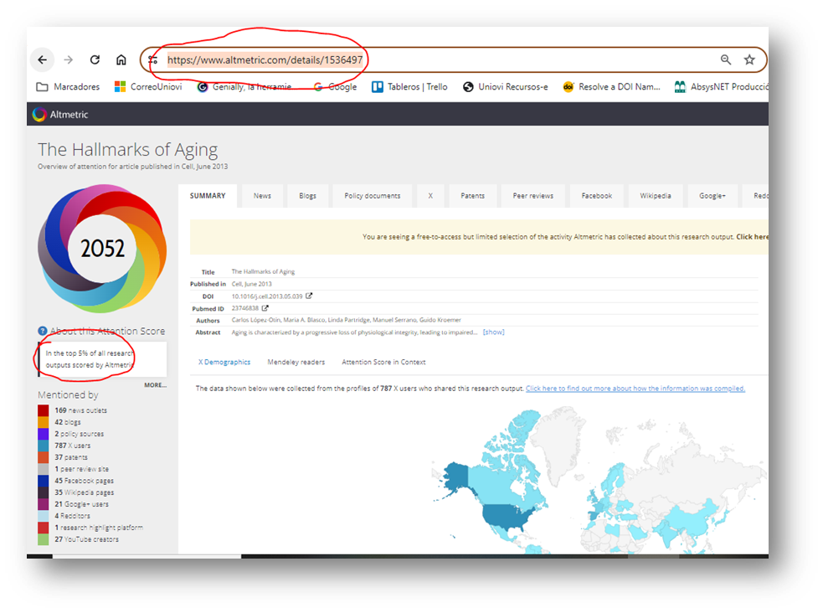Expand the attention score MORE... link
This screenshot has width=823, height=613.
pyautogui.click(x=155, y=385)
